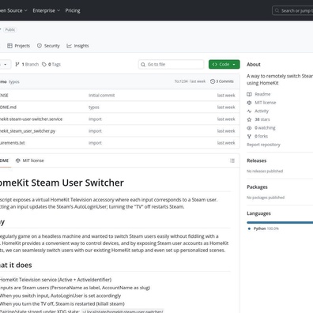Click the Security shield icon
Screen dimensions: 313x313
coord(40,46)
